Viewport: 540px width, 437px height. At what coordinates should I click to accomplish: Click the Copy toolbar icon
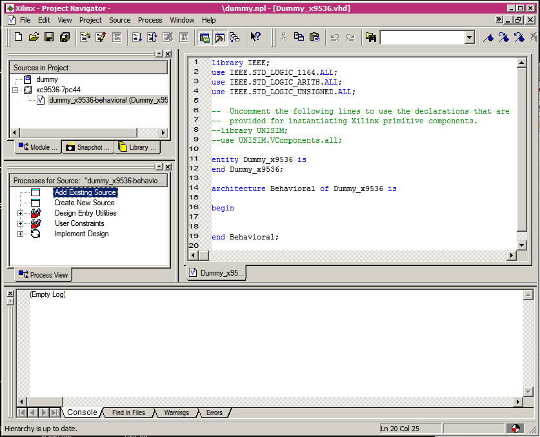[x=299, y=37]
